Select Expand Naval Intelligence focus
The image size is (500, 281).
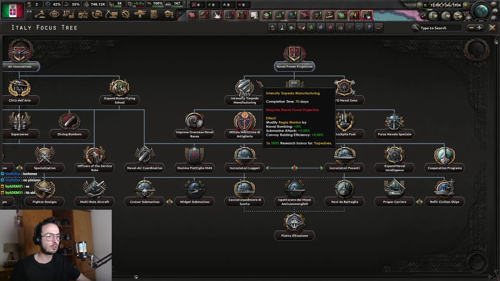[x=395, y=160]
